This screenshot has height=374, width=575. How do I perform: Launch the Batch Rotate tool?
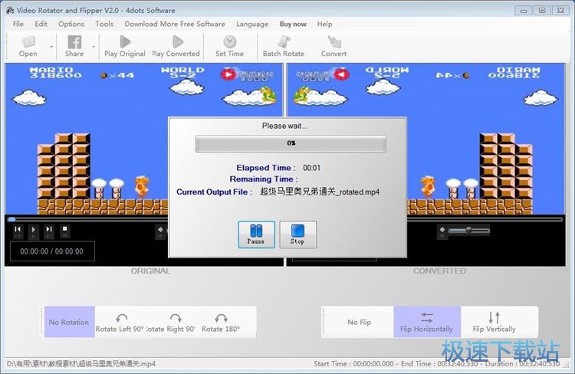(284, 46)
